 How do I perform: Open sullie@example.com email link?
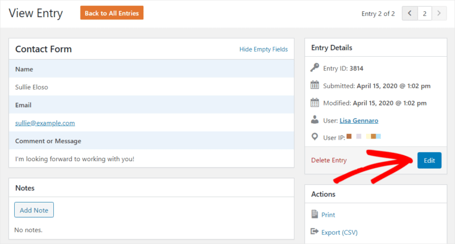45,123
